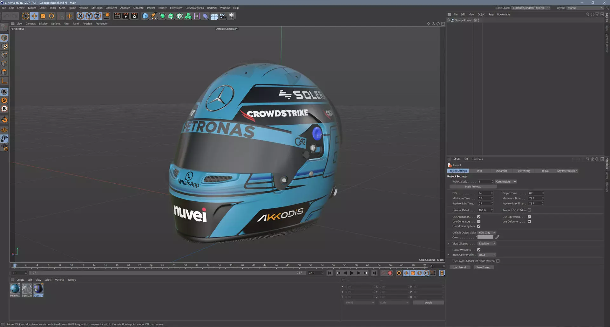Add a Camera object

coord(223,16)
